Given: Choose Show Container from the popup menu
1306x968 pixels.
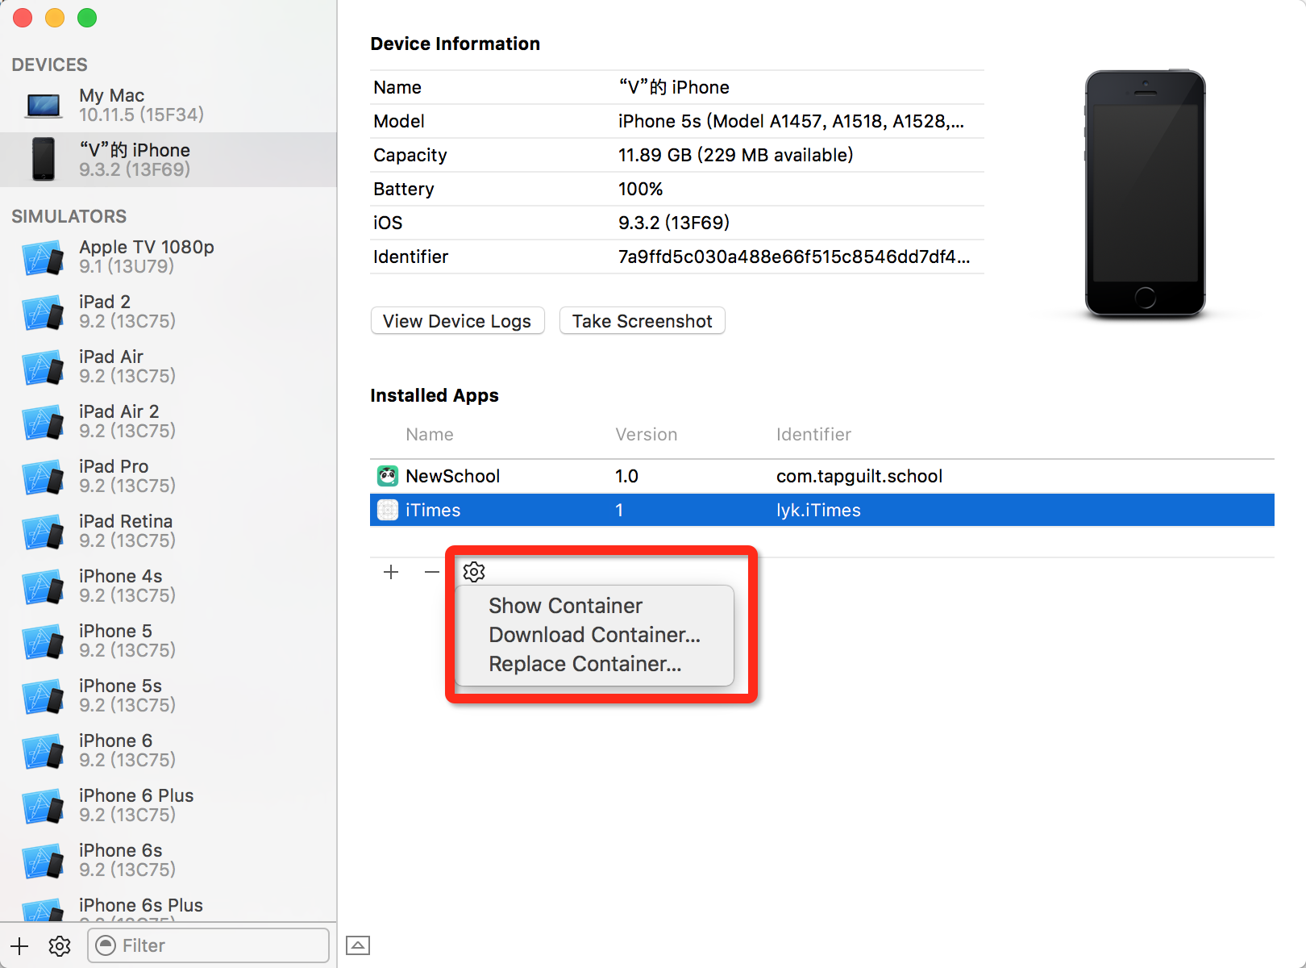Looking at the screenshot, I should (x=565, y=606).
